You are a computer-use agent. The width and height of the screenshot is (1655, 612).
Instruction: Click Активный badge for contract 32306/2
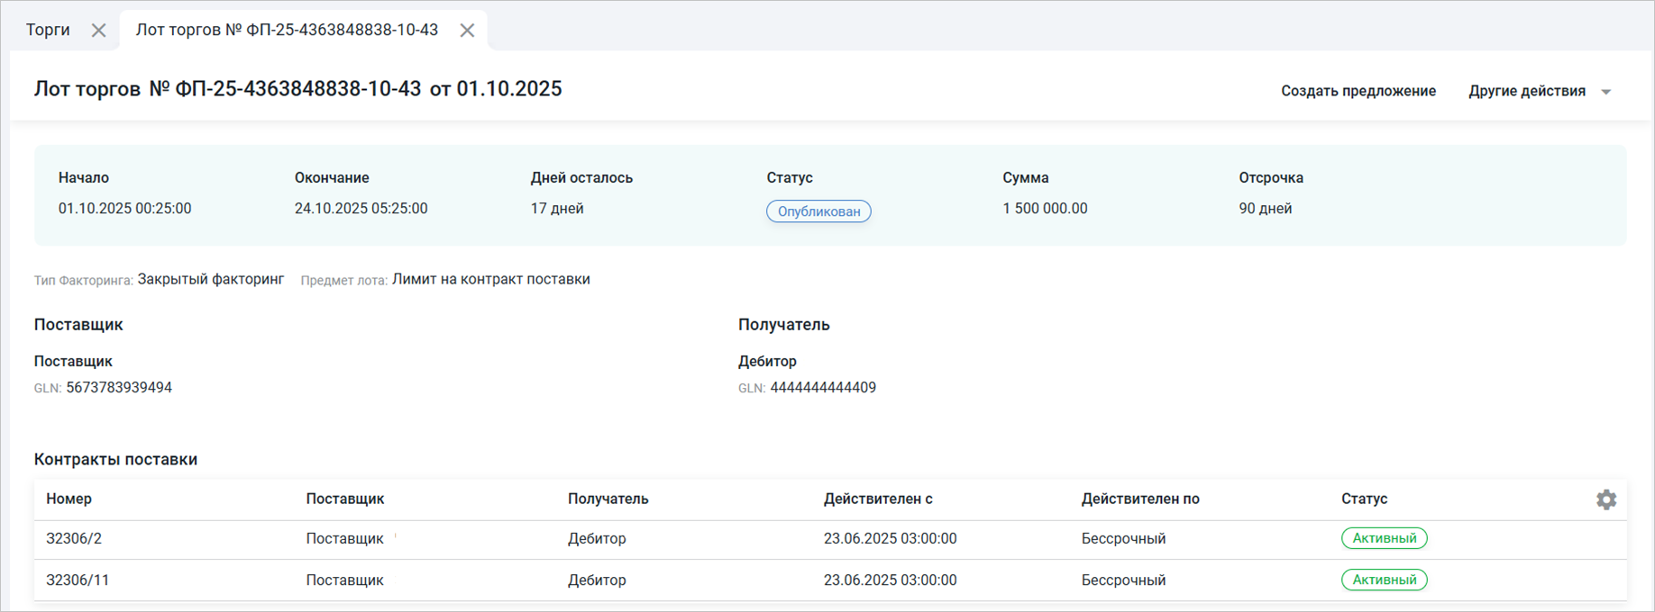(1384, 538)
